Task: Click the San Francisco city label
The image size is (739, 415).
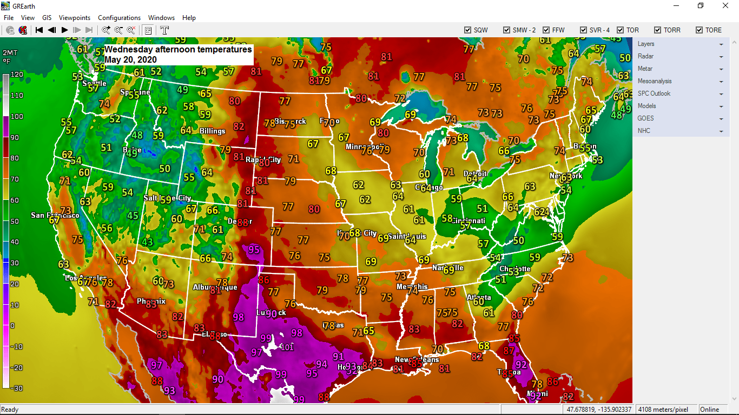Action: point(55,215)
